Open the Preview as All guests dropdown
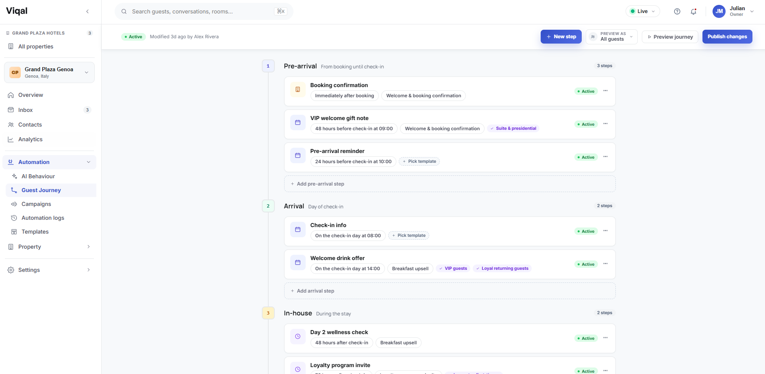The height and width of the screenshot is (374, 765). pos(612,37)
